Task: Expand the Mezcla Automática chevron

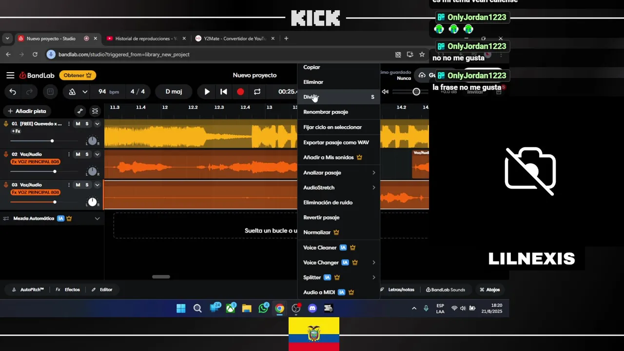Action: point(97,218)
